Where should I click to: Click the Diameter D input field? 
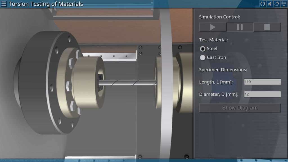tap(262, 94)
